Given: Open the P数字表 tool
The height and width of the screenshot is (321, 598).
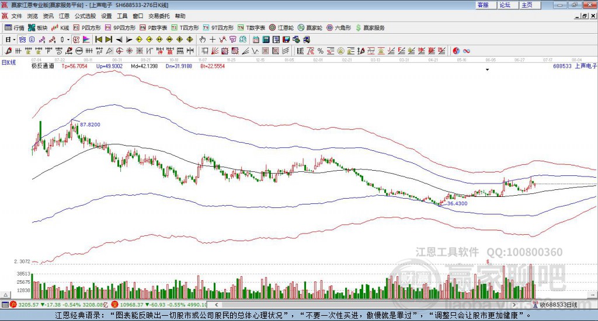Looking at the screenshot, I should click(154, 28).
